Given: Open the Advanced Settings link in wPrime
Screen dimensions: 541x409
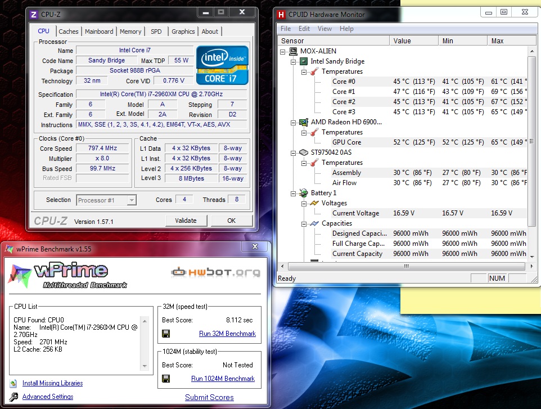Looking at the screenshot, I should pos(48,397).
